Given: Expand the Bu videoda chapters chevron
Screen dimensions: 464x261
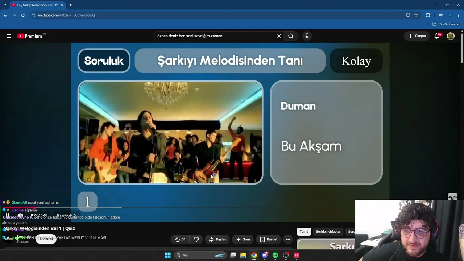Looking at the screenshot, I should coord(75,215).
